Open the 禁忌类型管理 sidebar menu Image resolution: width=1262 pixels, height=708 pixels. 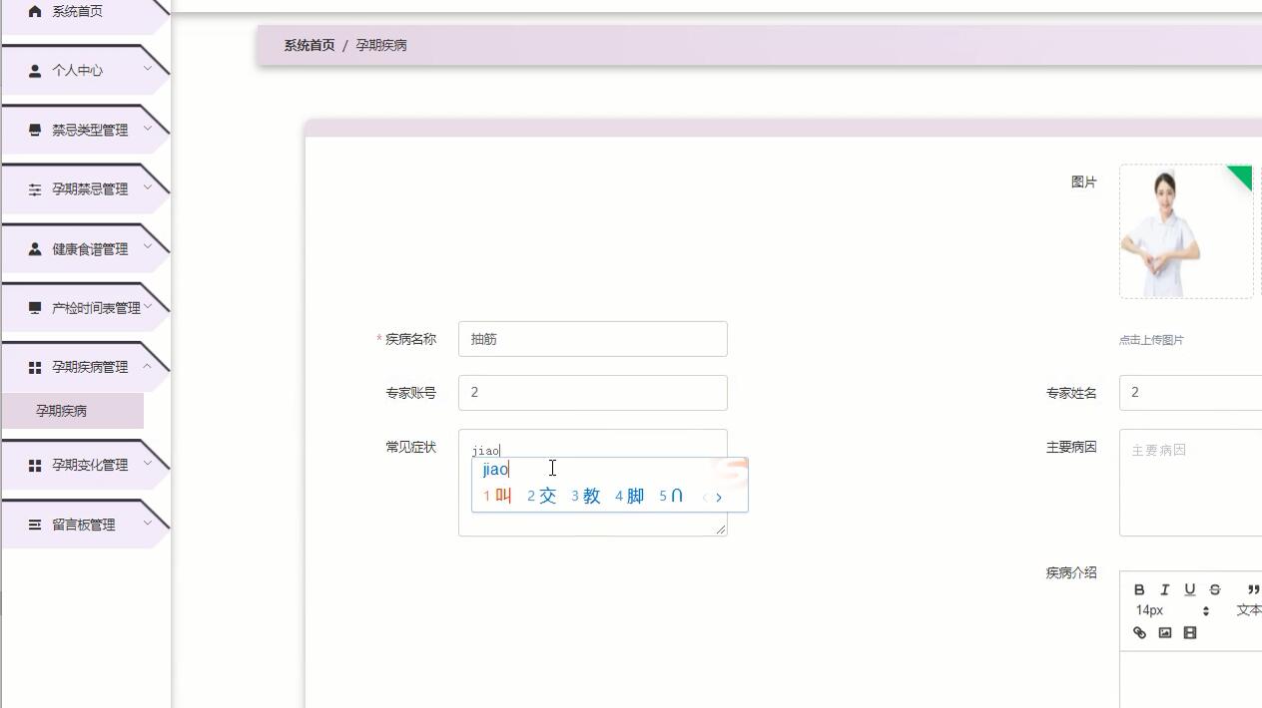(x=85, y=130)
